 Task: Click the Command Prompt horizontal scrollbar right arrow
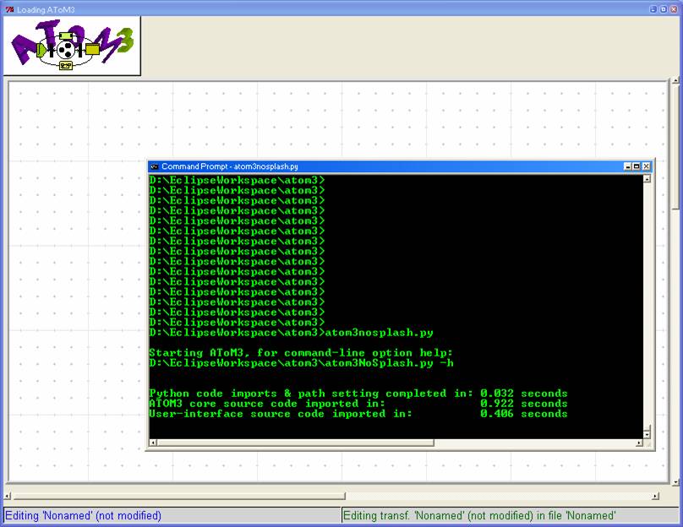(x=639, y=443)
